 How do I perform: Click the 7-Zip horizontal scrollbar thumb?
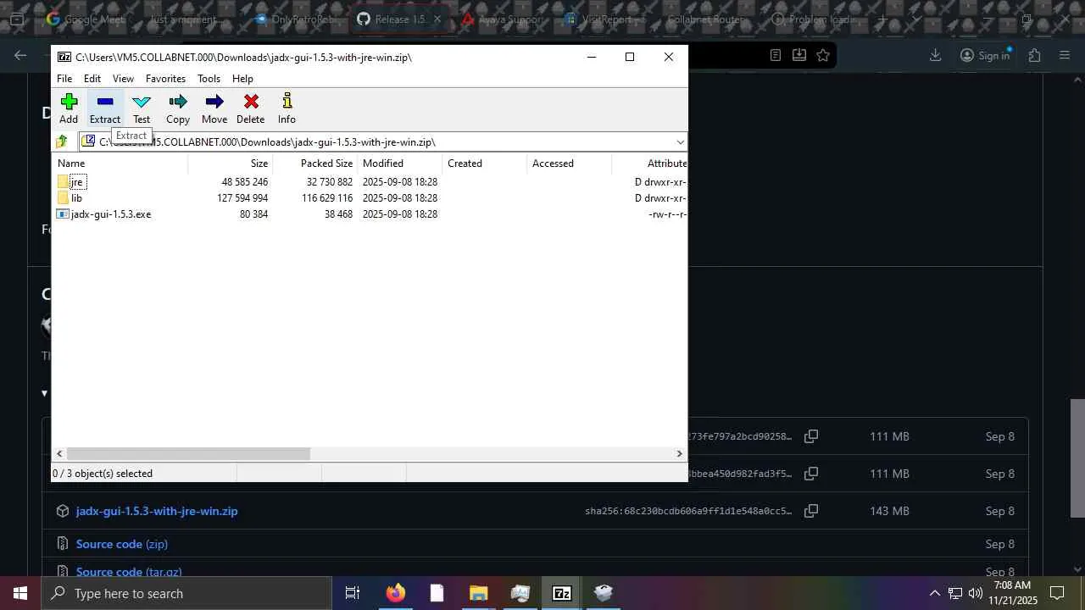click(x=188, y=454)
